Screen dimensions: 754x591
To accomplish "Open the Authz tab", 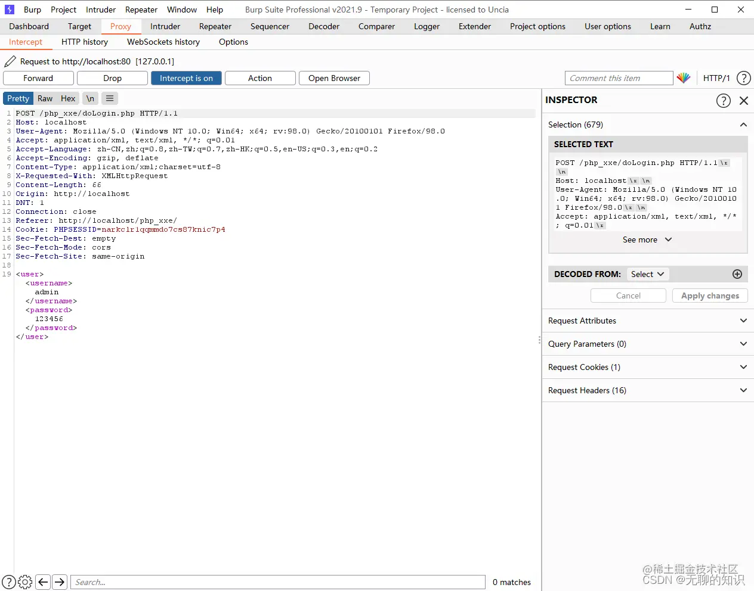I will point(700,26).
